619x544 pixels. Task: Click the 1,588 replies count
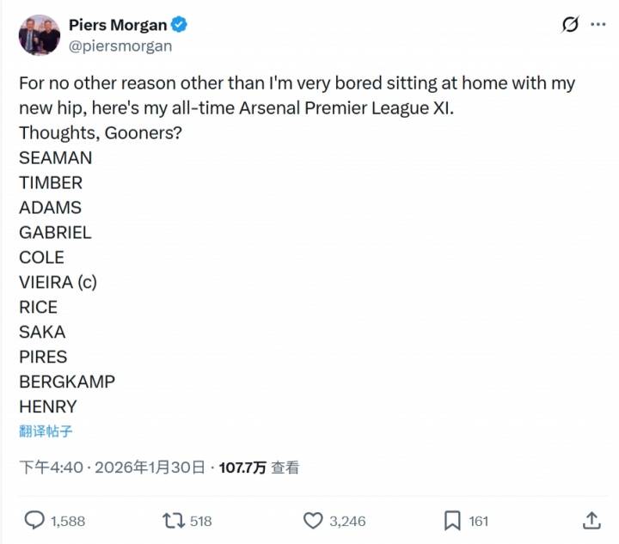click(68, 521)
